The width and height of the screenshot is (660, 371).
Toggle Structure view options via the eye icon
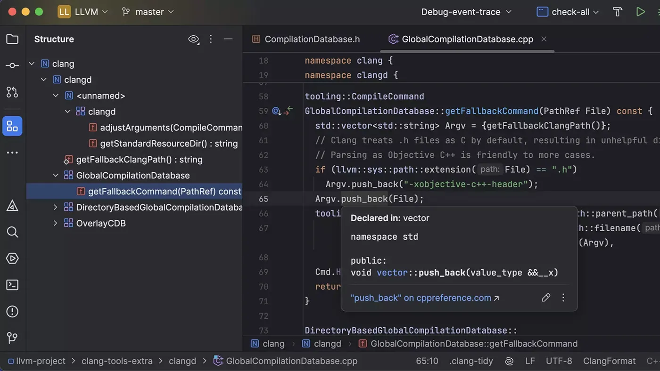193,39
